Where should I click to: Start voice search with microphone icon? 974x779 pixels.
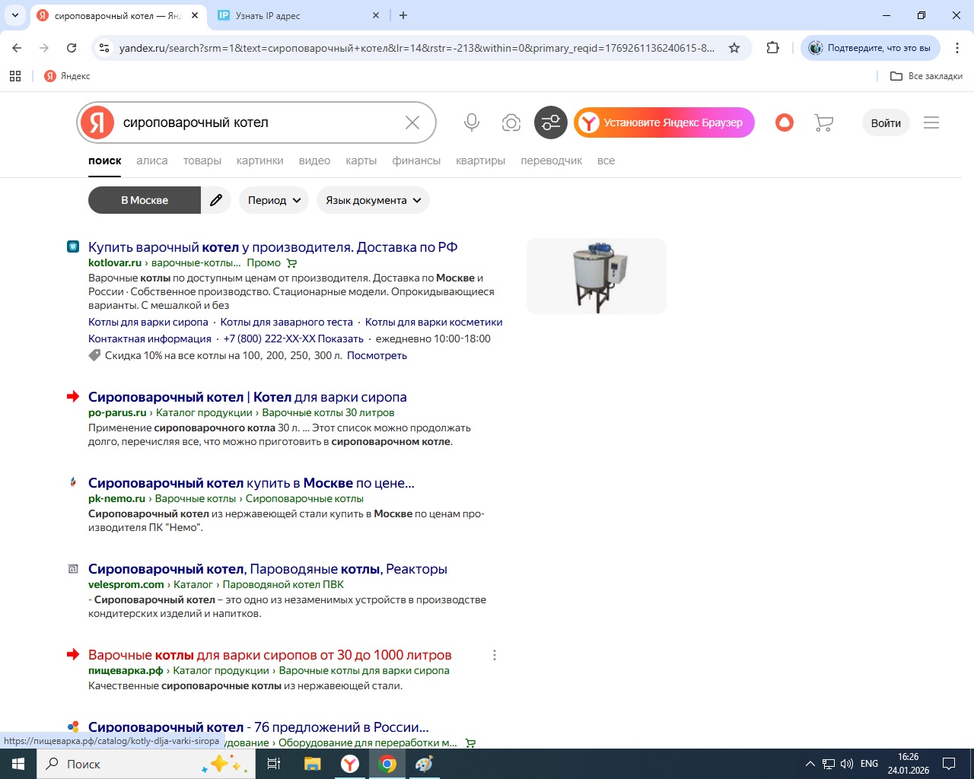coord(472,122)
